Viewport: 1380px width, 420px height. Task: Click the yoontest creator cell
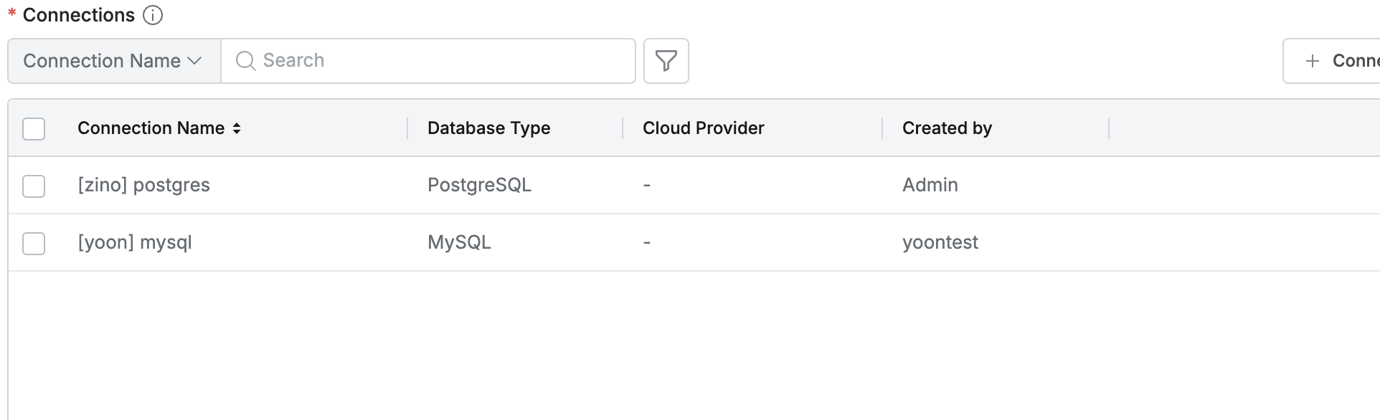point(940,242)
